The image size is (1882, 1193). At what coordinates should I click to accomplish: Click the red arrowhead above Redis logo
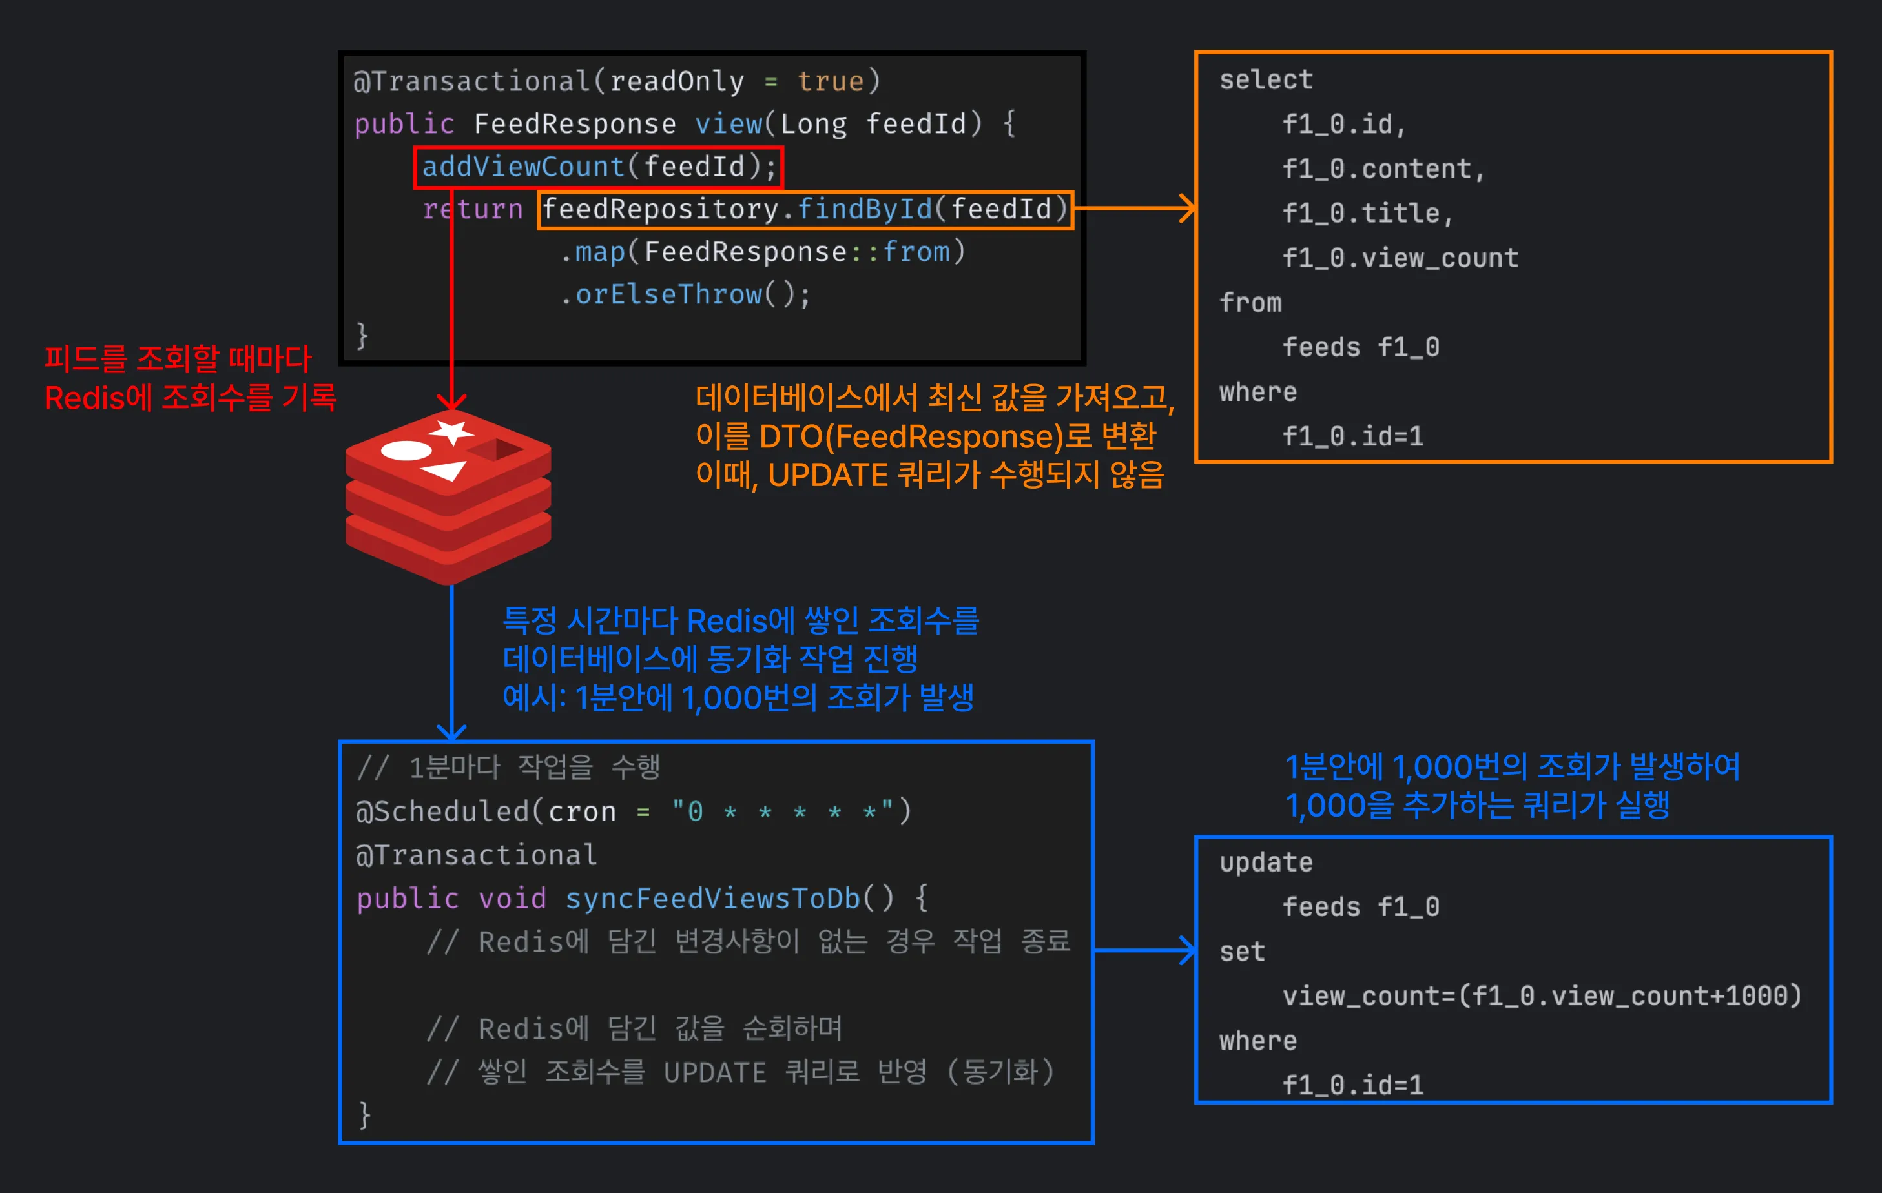[451, 402]
